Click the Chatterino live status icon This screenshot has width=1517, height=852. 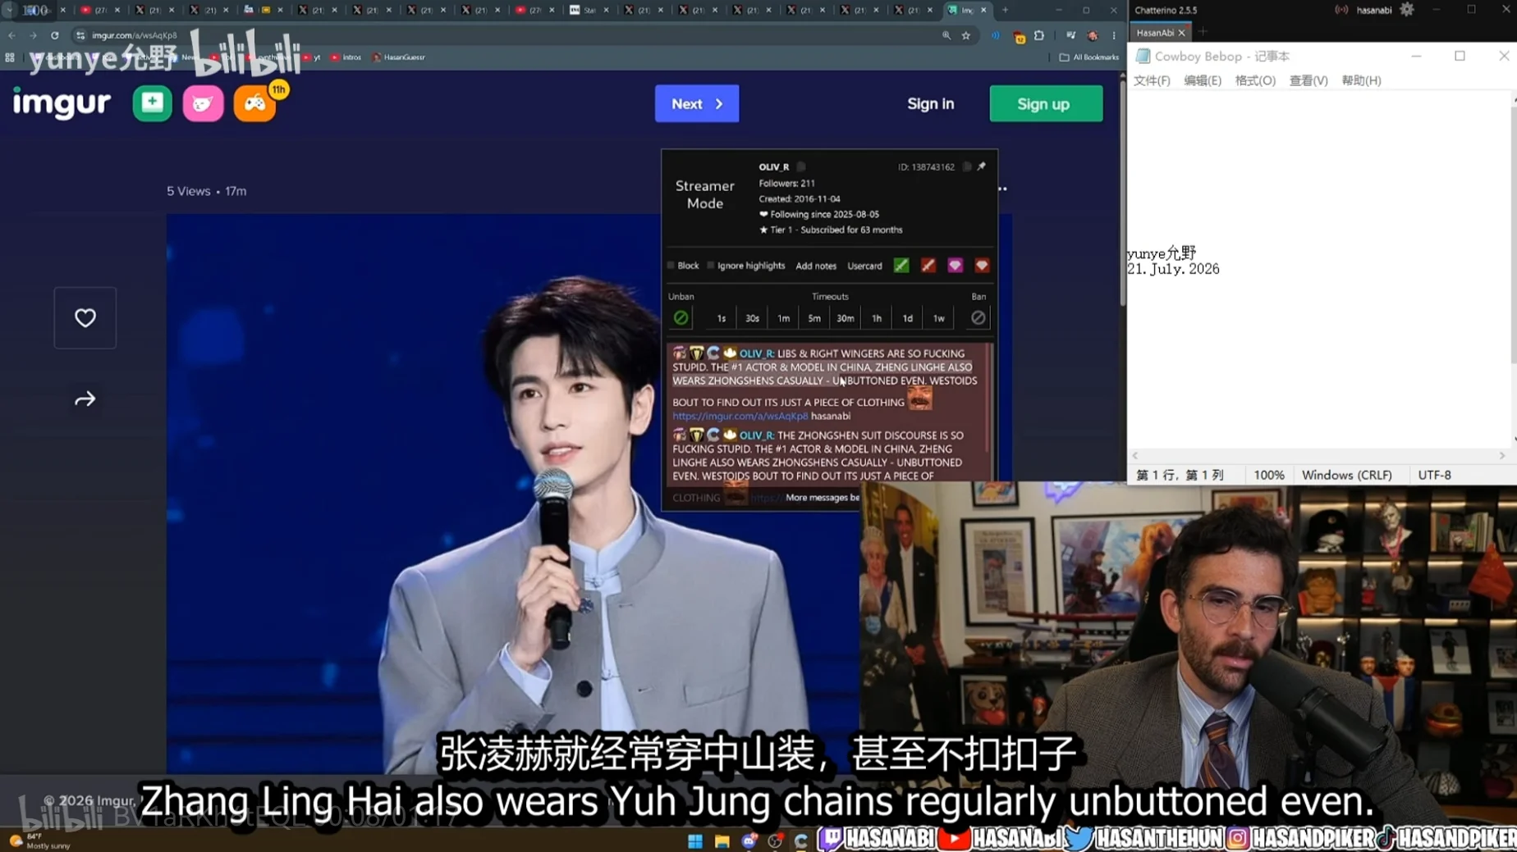pyautogui.click(x=1341, y=10)
